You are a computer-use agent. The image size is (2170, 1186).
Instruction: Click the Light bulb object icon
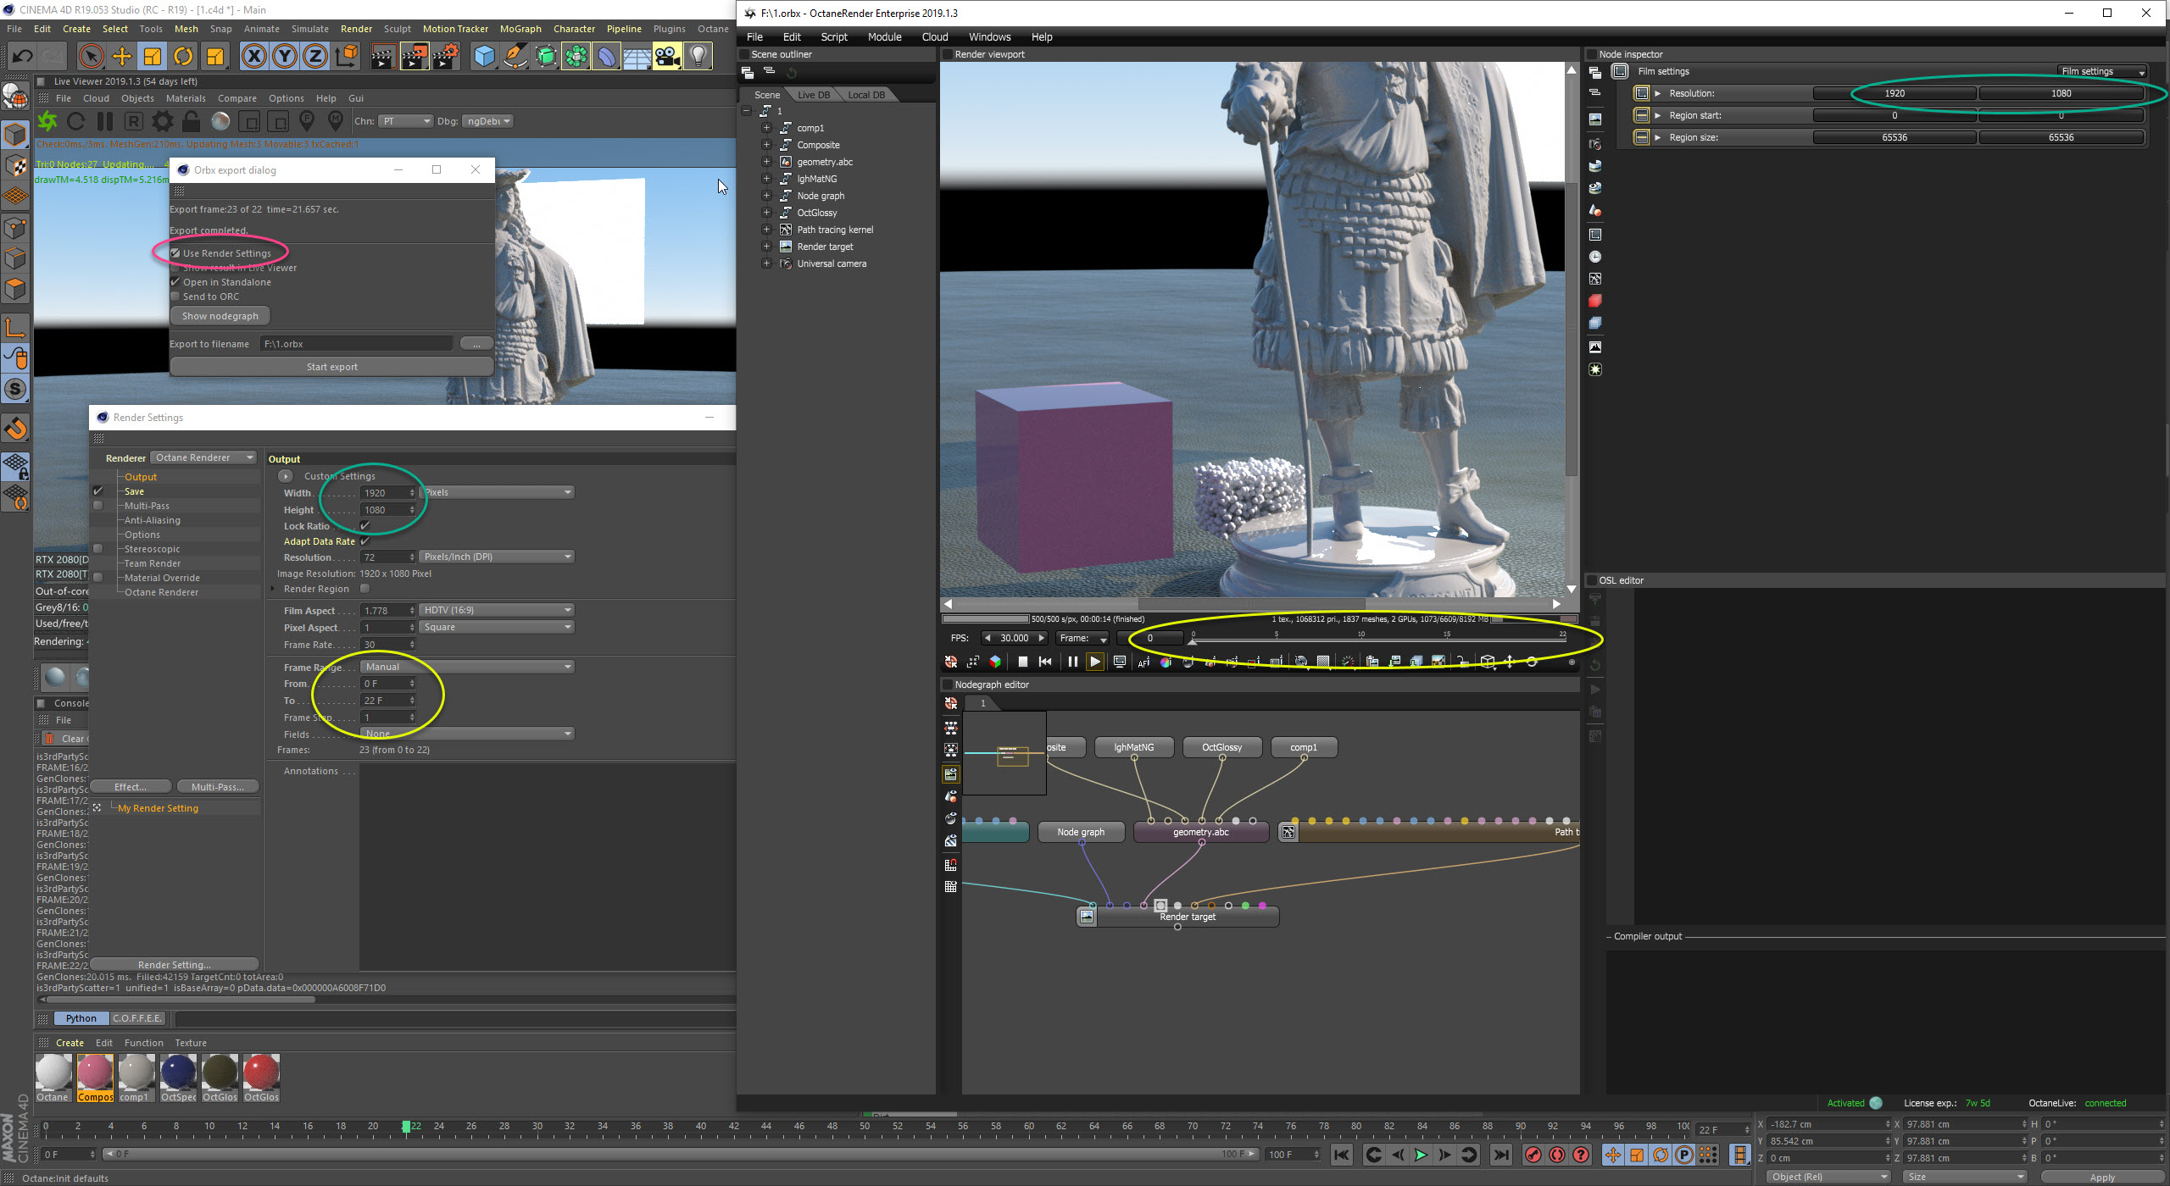[x=698, y=57]
